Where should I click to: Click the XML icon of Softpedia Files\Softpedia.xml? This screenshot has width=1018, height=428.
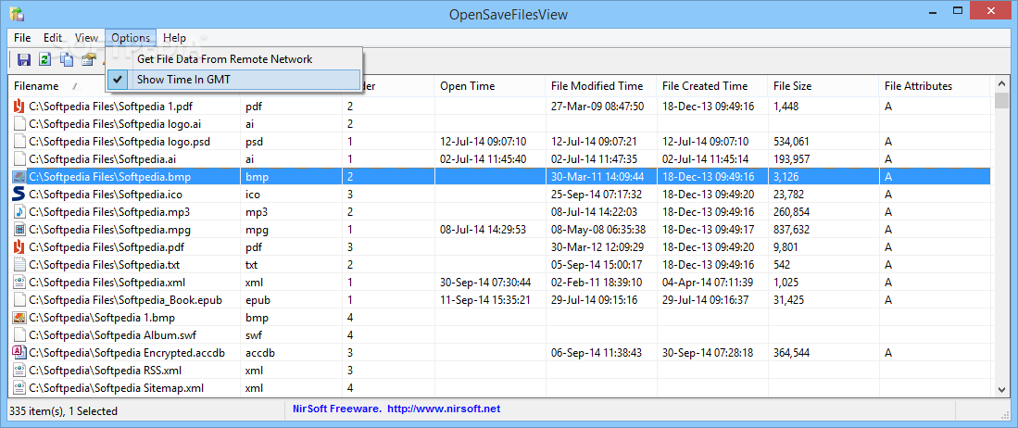[x=19, y=282]
